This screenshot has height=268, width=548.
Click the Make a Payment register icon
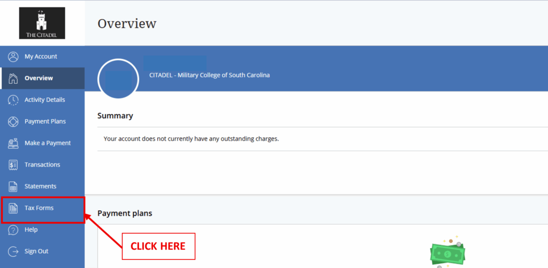pyautogui.click(x=13, y=143)
